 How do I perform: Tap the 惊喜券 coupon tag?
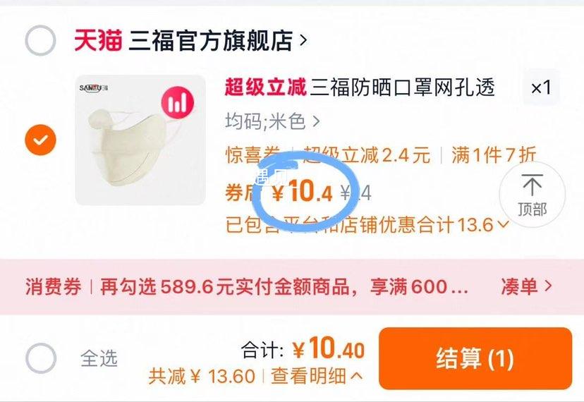tap(253, 155)
